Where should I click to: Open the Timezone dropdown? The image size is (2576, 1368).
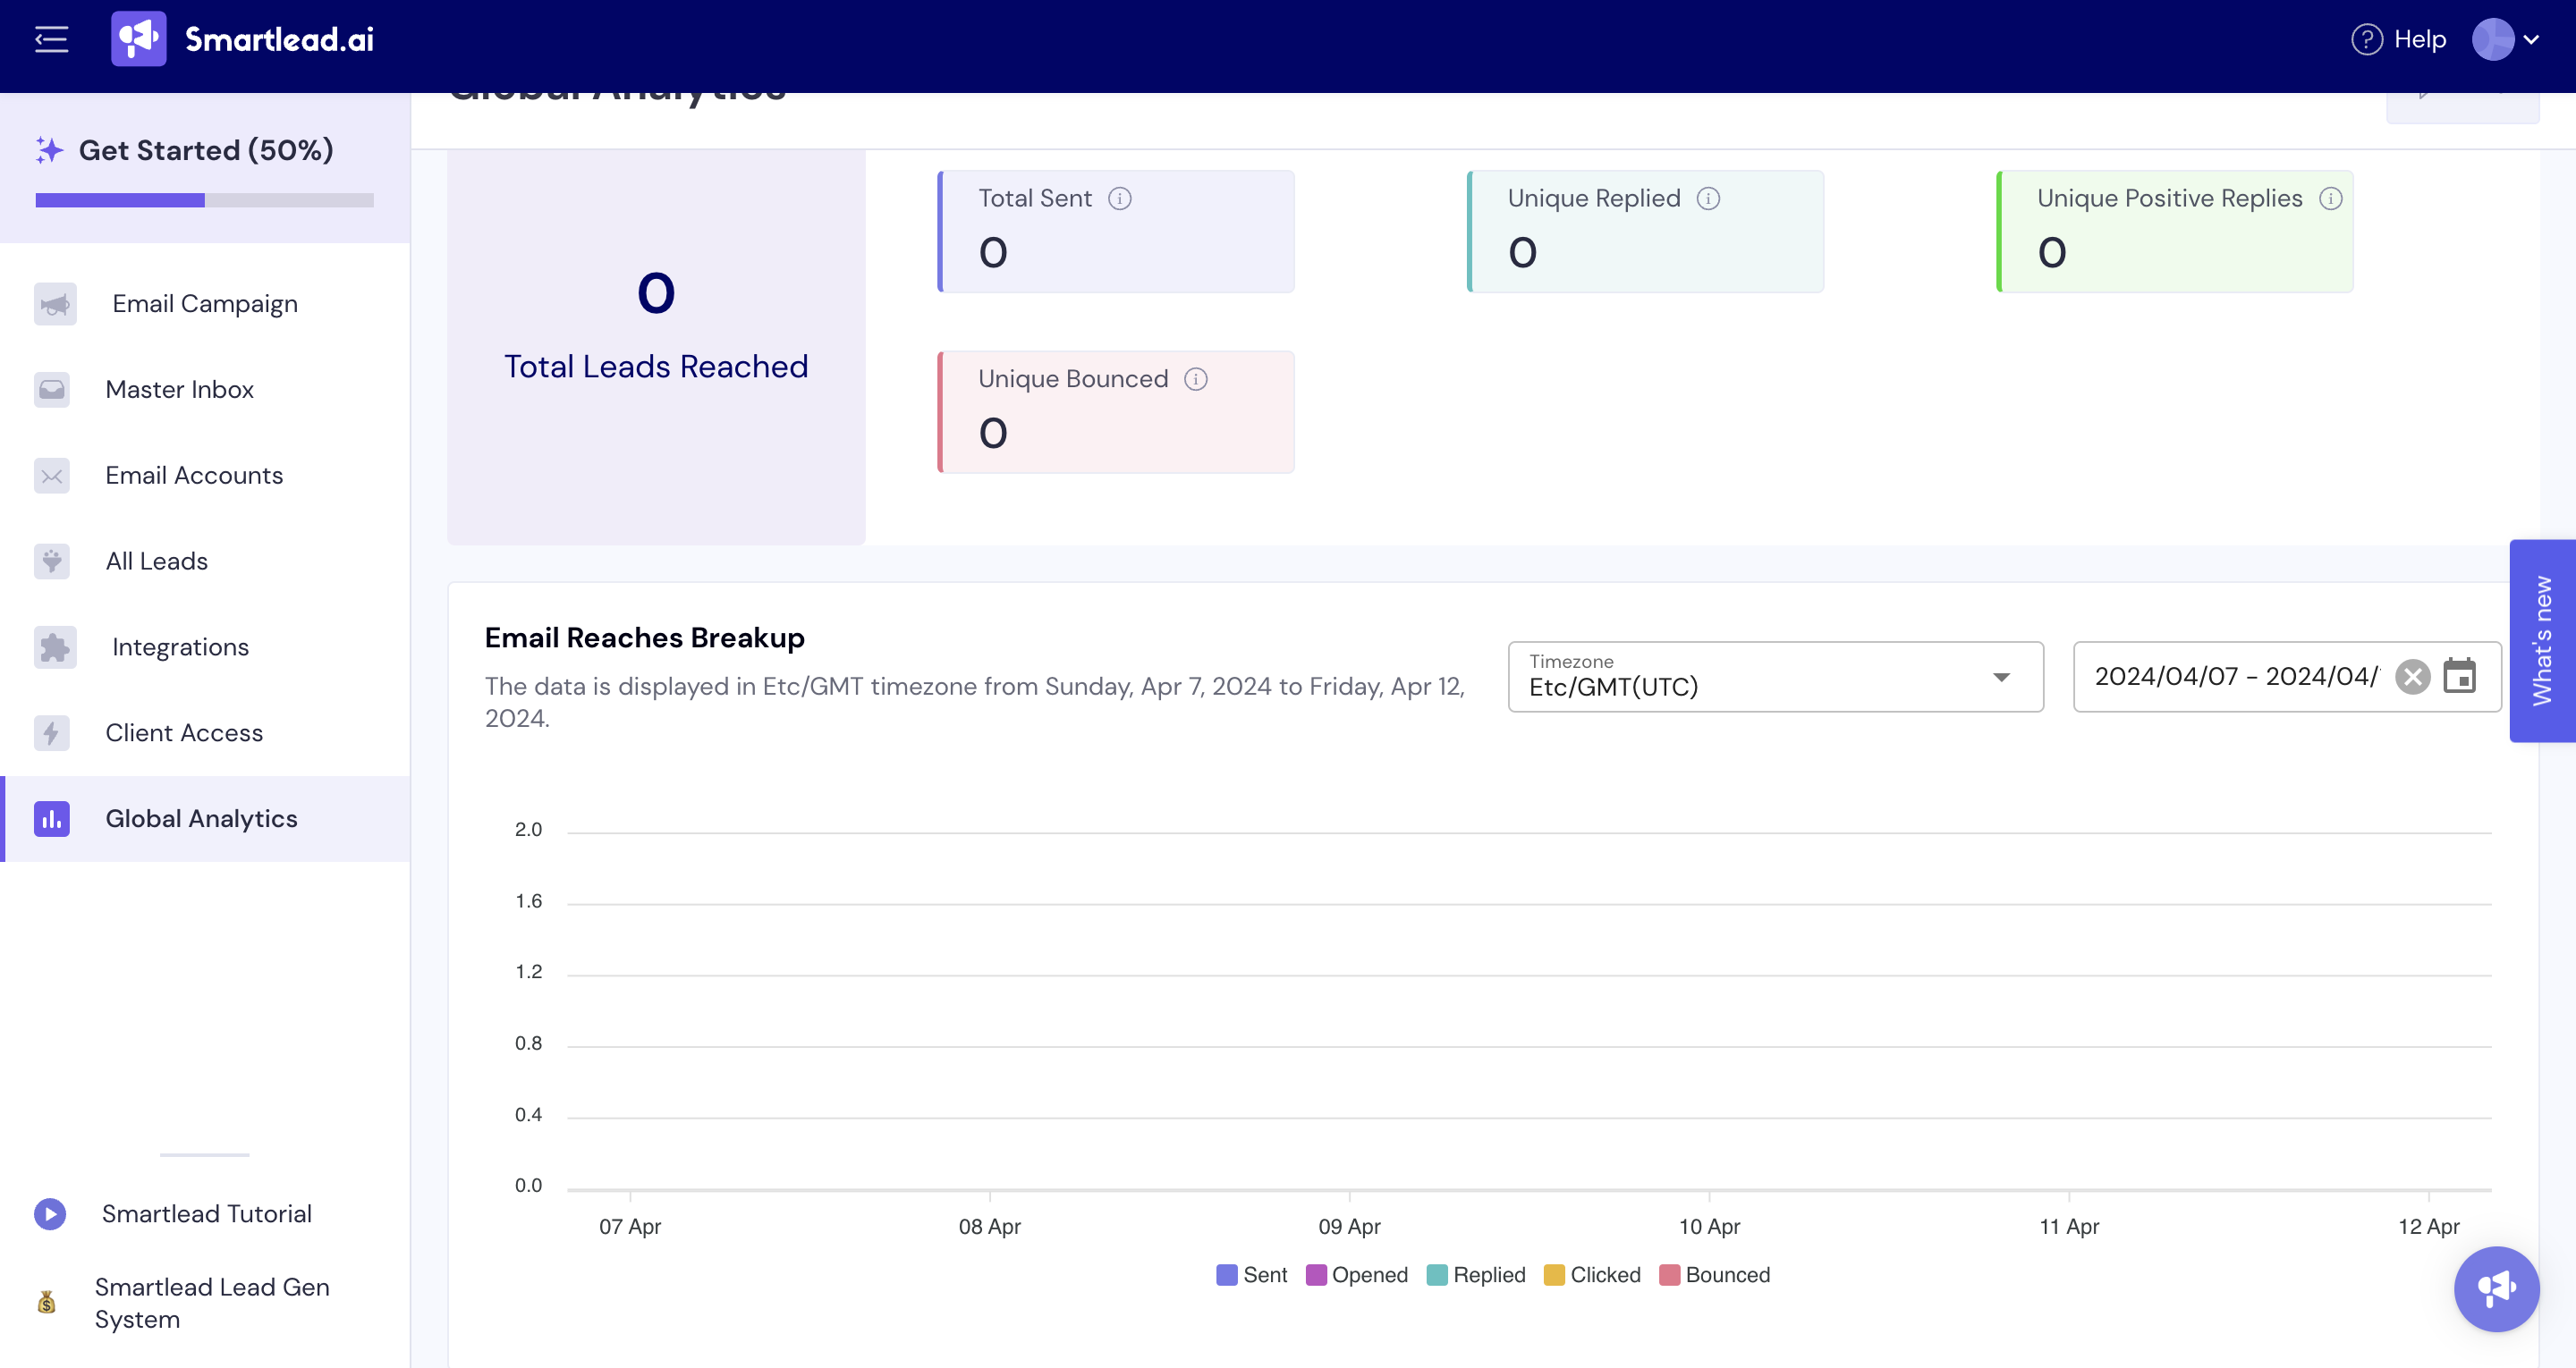(x=1774, y=677)
